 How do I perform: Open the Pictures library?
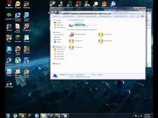[x=58, y=39]
